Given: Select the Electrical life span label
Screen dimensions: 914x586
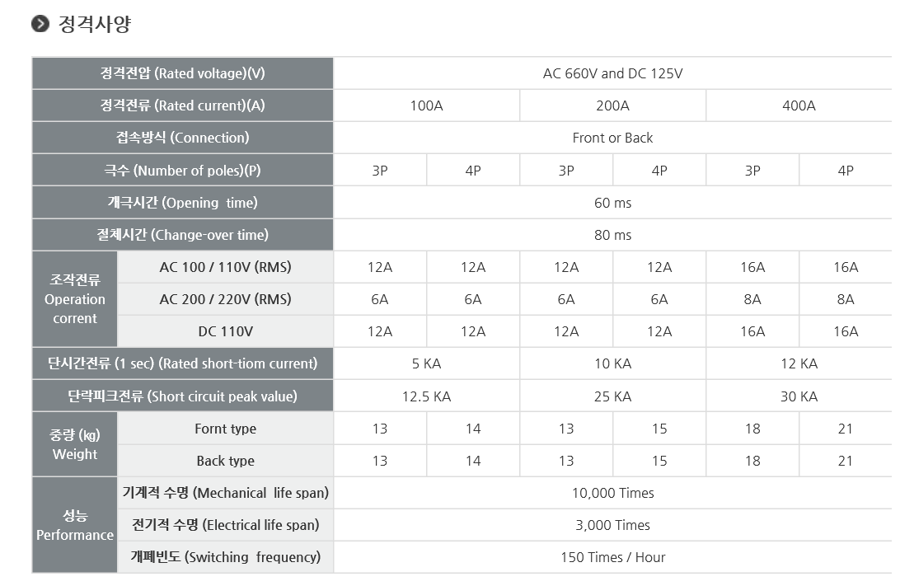Looking at the screenshot, I should (225, 525).
